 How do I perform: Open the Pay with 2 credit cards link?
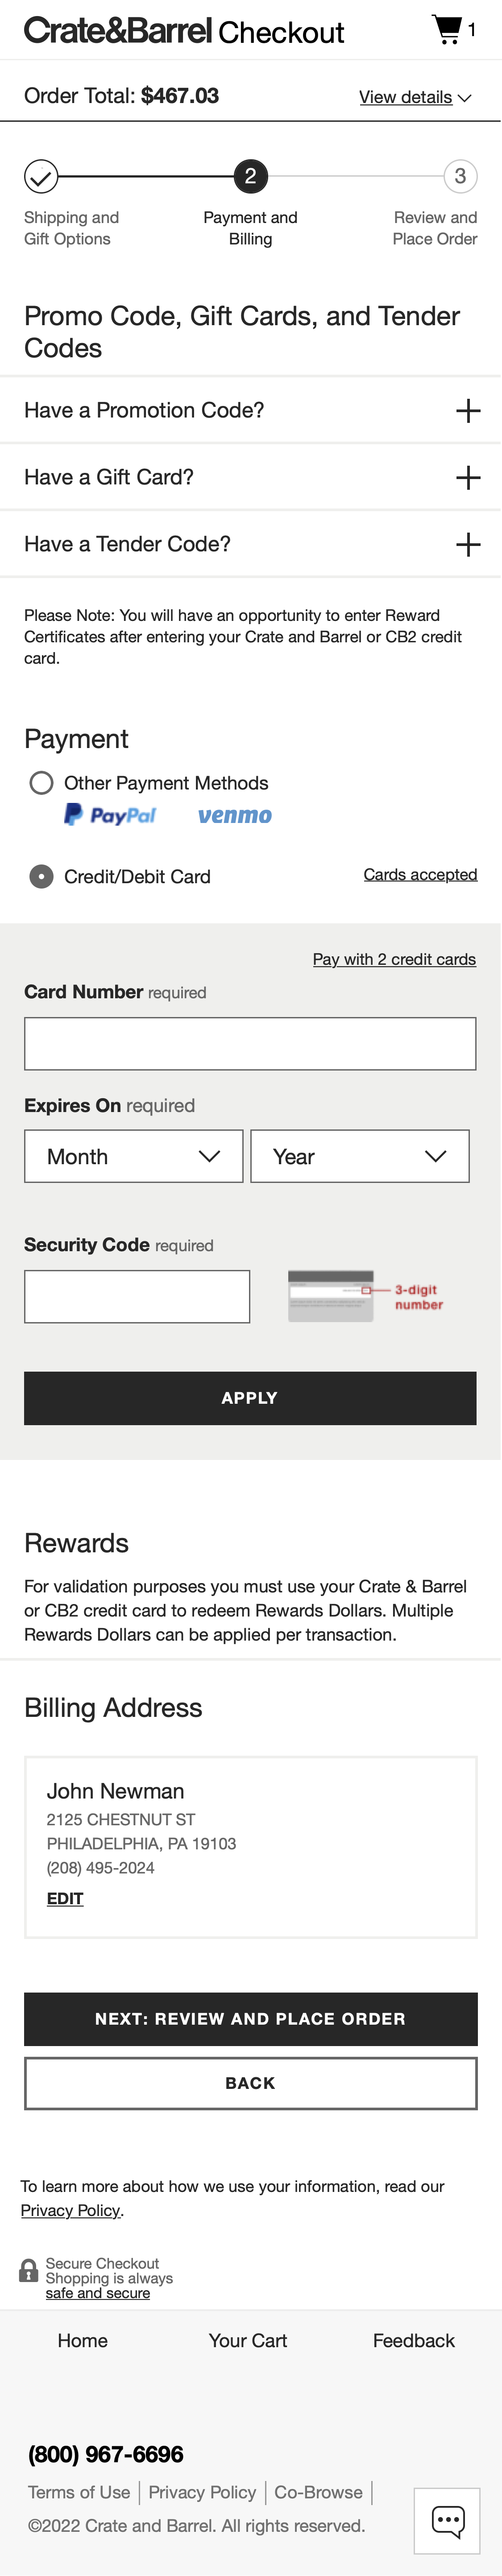[393, 958]
